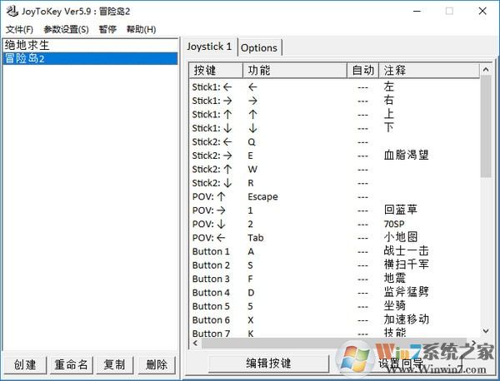Click the 编辑按键 button
This screenshot has height=381, width=500.
tap(268, 364)
